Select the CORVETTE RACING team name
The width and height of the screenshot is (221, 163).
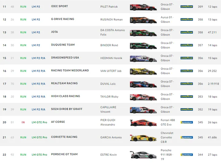pyautogui.click(x=64, y=137)
